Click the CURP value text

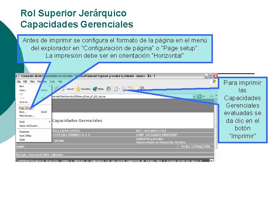pyautogui.click(x=162, y=135)
